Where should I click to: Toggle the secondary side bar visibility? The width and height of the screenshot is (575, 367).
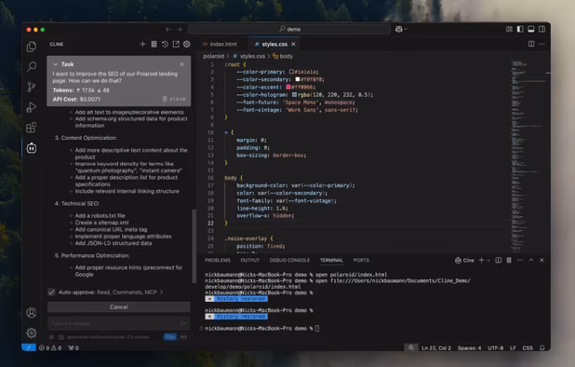point(542,29)
